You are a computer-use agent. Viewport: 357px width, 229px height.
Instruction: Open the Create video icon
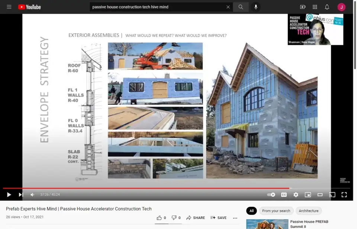click(303, 7)
